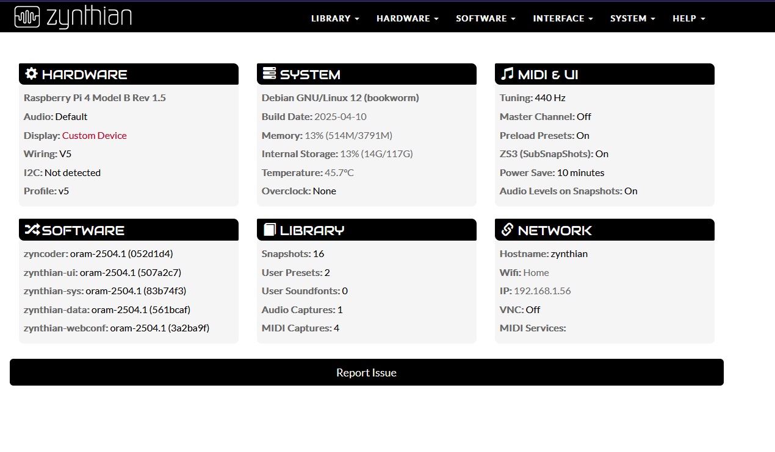Viewport: 775px width, 452px height.
Task: Click the book icon next to Library heading
Action: click(x=269, y=230)
